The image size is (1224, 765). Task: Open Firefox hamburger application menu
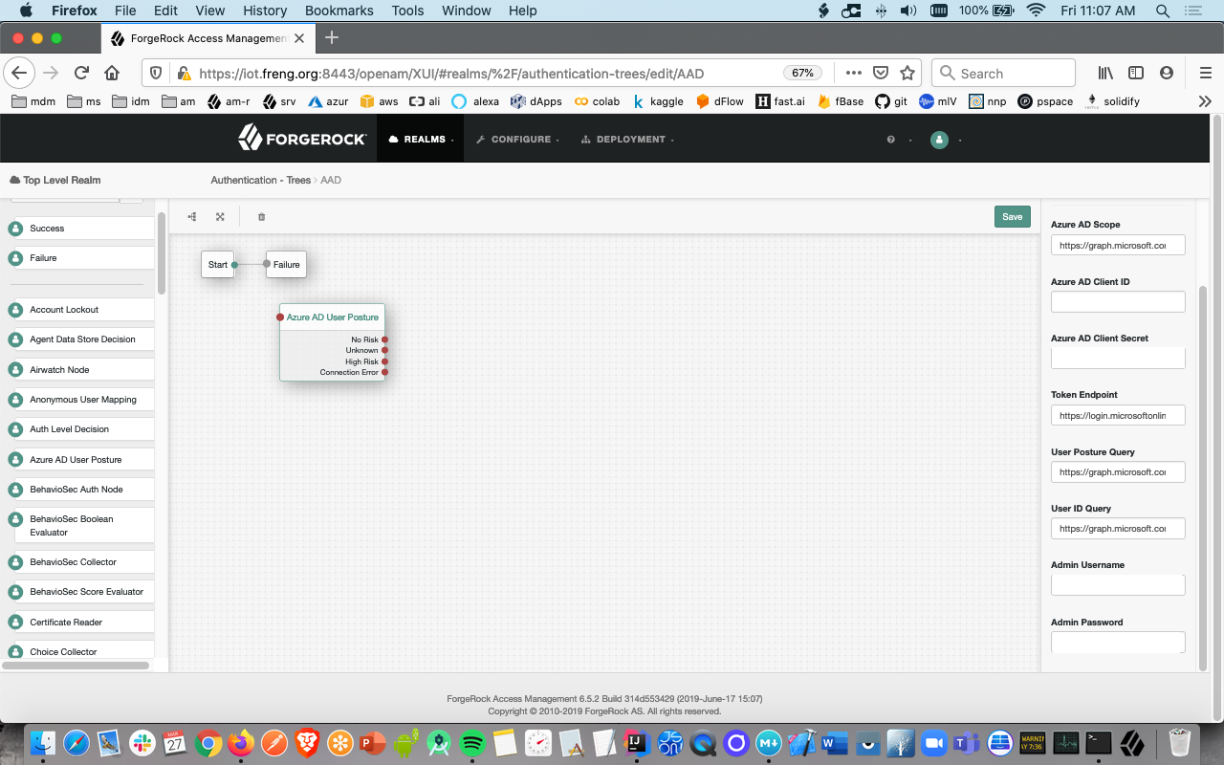(1205, 73)
